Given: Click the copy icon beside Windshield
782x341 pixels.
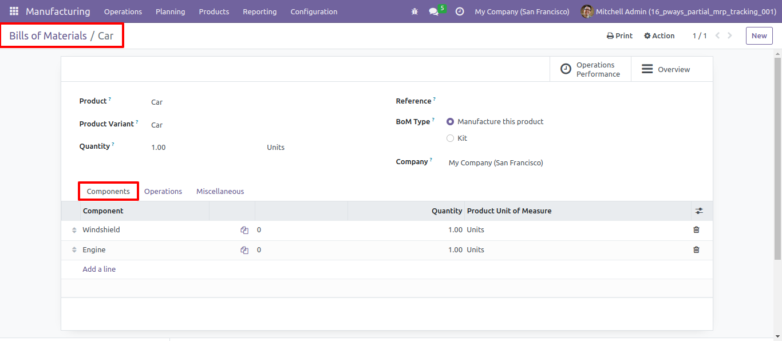Looking at the screenshot, I should [x=244, y=230].
